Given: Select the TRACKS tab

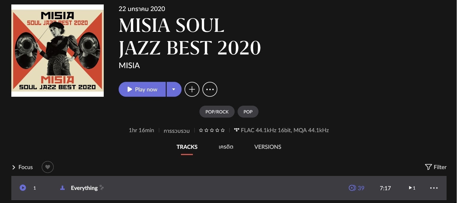Looking at the screenshot, I should (x=187, y=147).
